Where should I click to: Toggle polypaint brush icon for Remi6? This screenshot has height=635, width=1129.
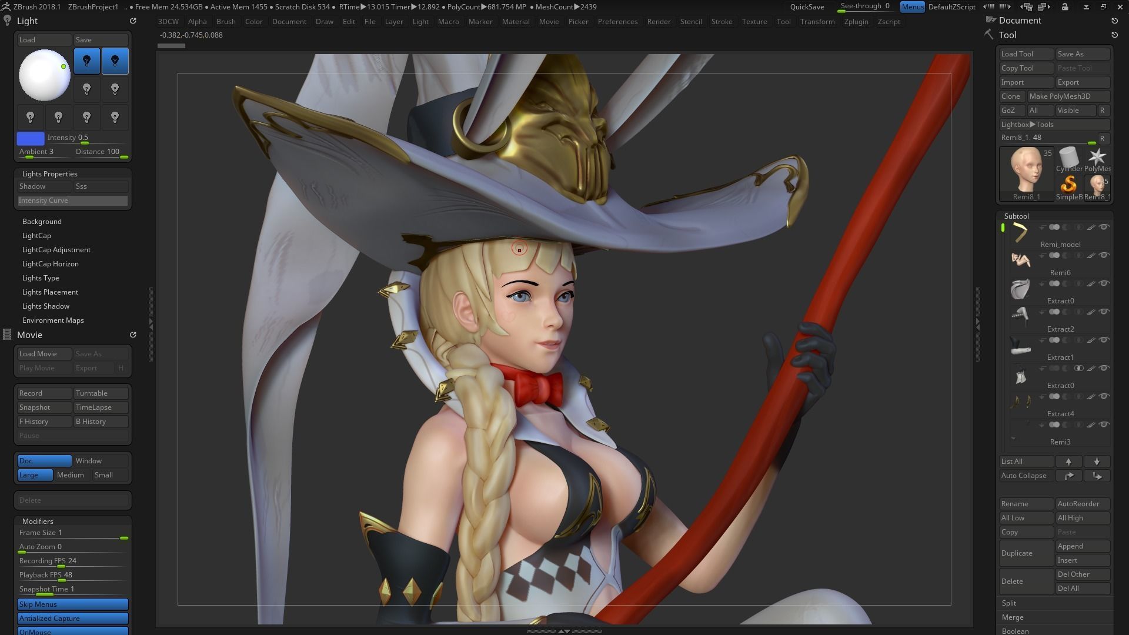[1091, 255]
